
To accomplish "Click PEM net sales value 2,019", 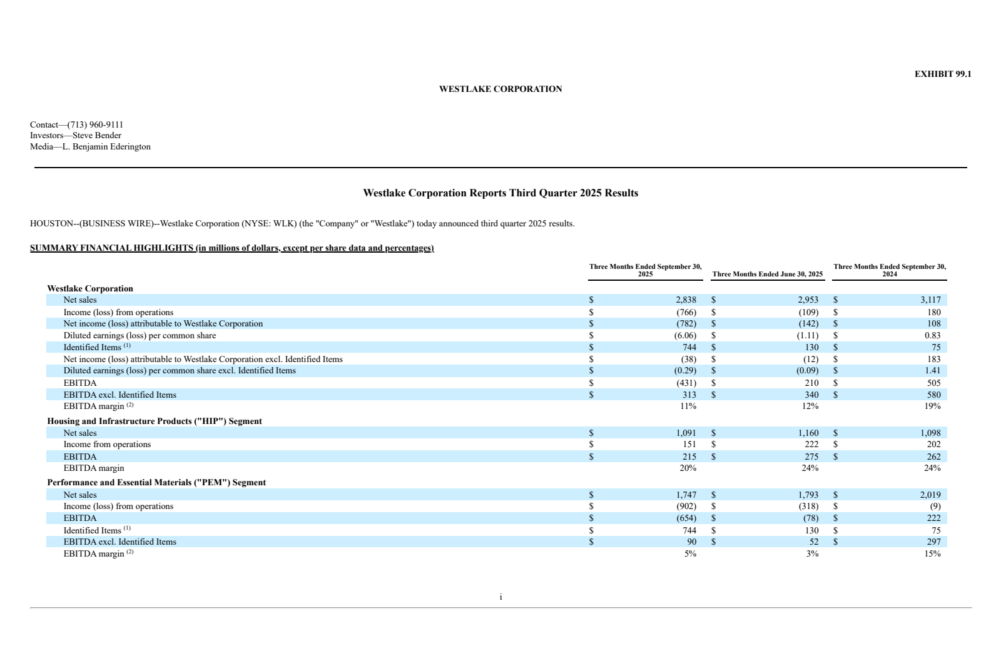I will (x=930, y=495).
